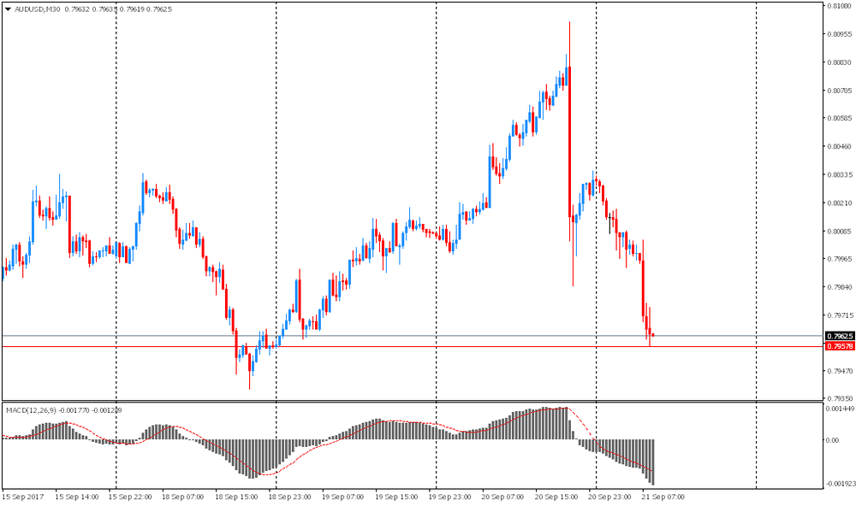
Task: Click the 0.80460 price axis label
Action: [840, 146]
